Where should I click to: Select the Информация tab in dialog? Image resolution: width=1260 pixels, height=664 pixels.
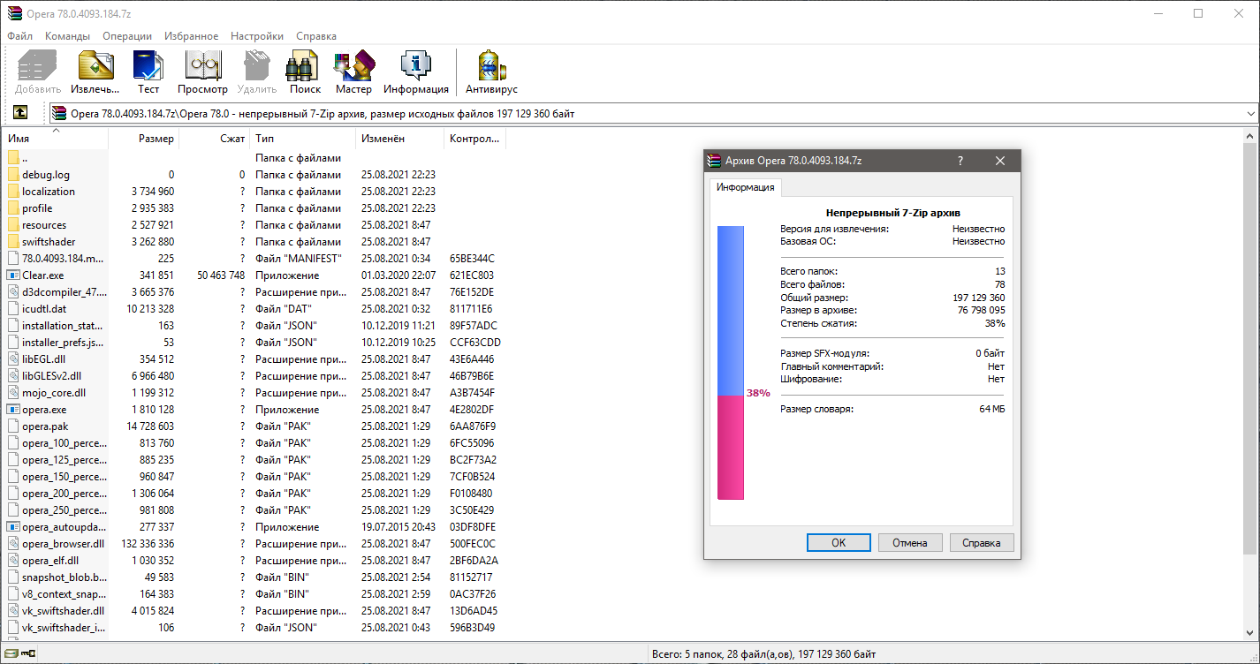pos(746,187)
